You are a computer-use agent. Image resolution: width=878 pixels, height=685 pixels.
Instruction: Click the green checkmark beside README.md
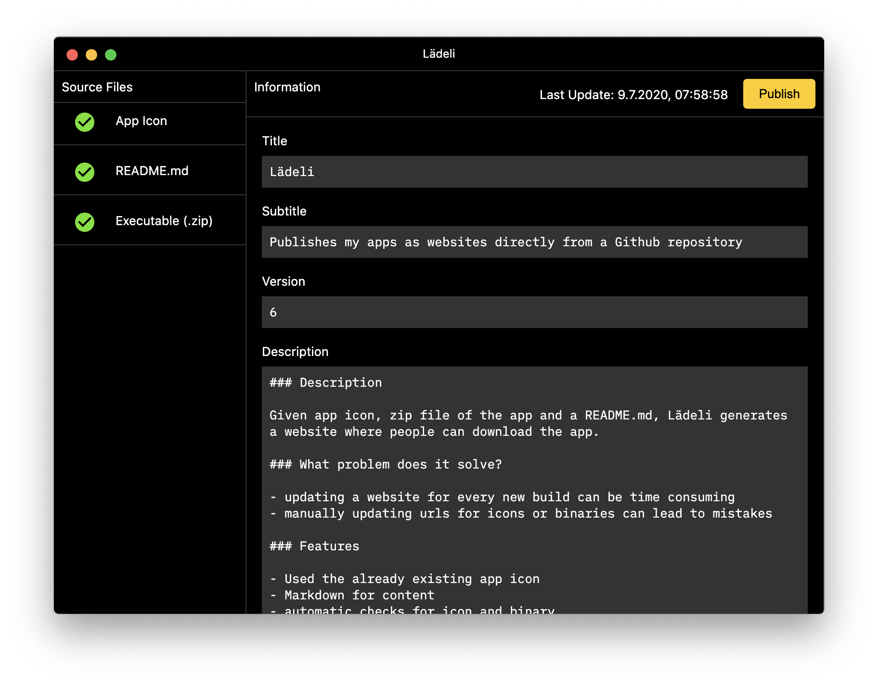tap(85, 172)
